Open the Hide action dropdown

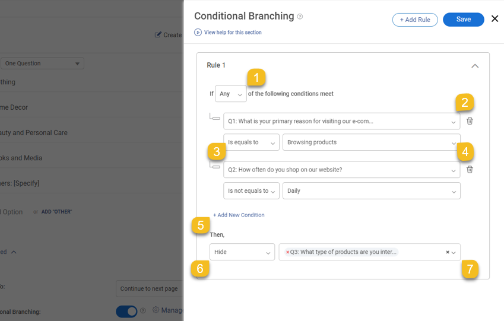(x=242, y=252)
